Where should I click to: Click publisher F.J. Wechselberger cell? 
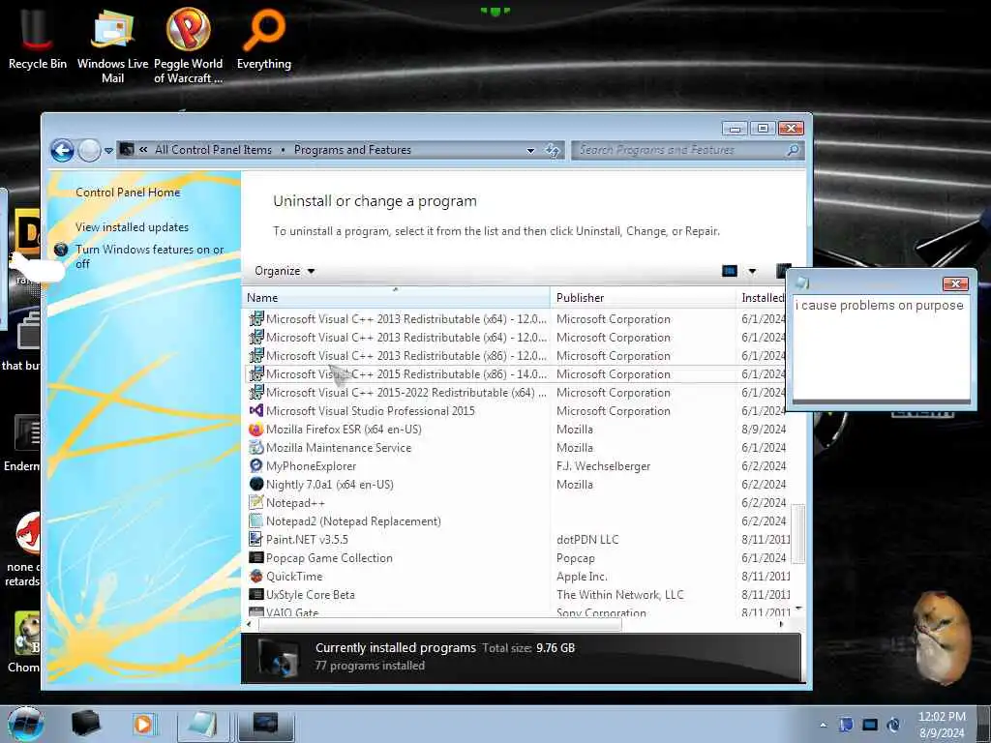coord(604,466)
